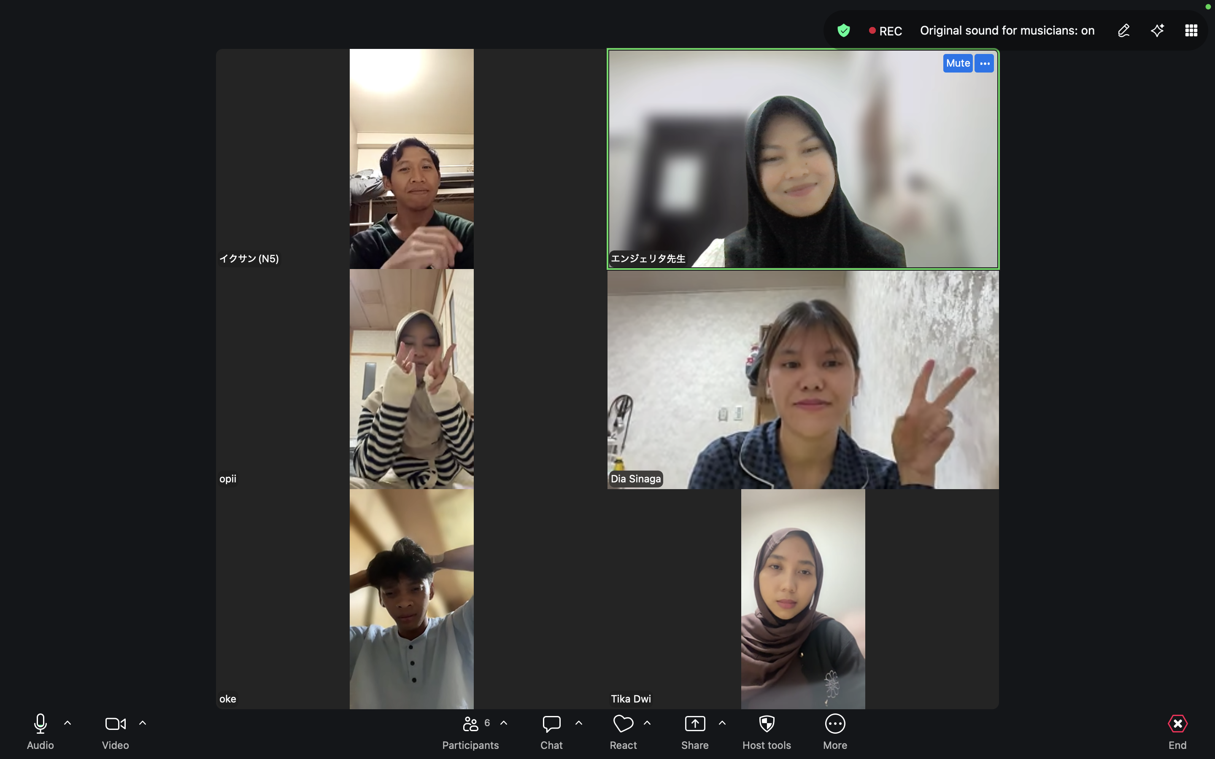Open more options on エンジェリタ先生 tile
Viewport: 1215px width, 759px height.
(x=984, y=63)
